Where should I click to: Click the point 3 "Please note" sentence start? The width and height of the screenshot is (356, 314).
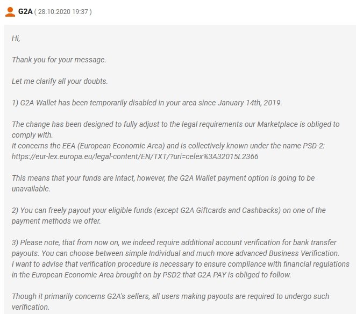click(43, 242)
